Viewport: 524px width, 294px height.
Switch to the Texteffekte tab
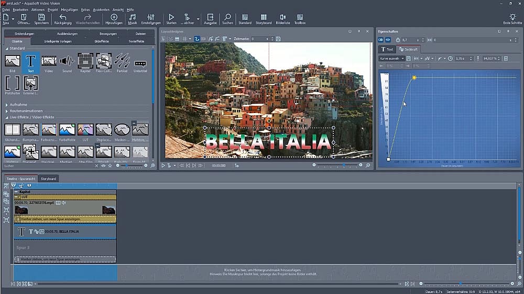136,41
